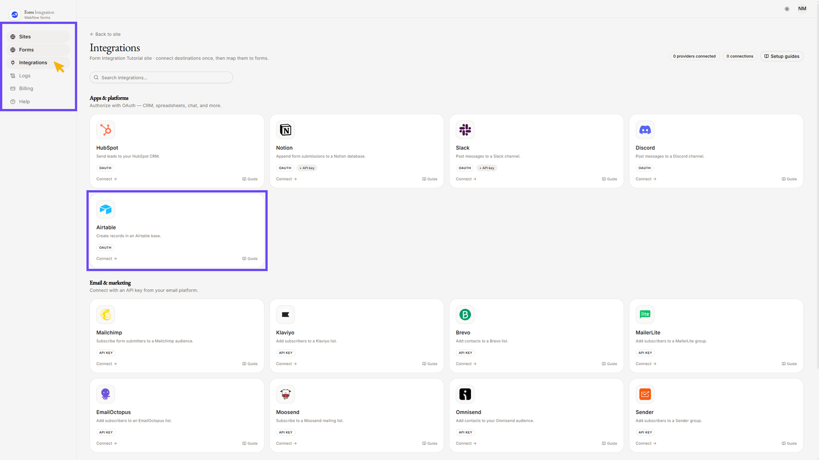Click the Slack logo icon
The height and width of the screenshot is (460, 819).
(x=465, y=130)
